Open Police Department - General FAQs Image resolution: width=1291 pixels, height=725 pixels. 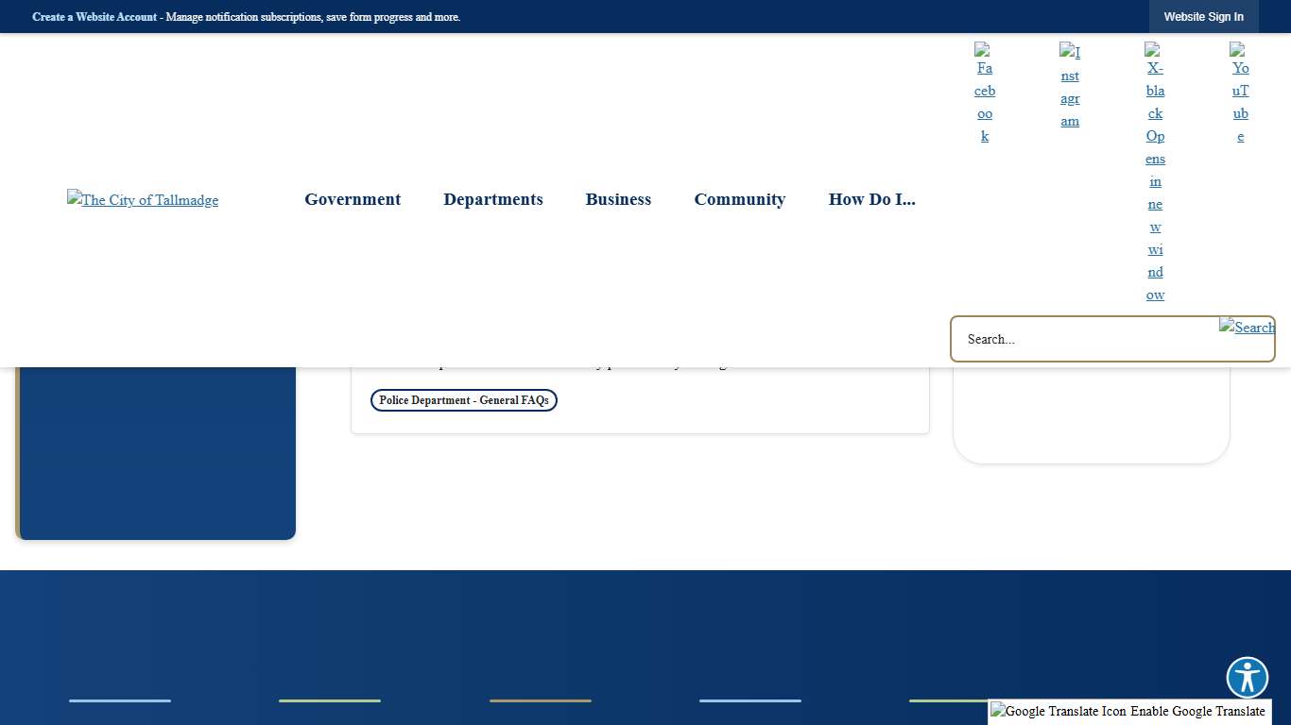[463, 399]
